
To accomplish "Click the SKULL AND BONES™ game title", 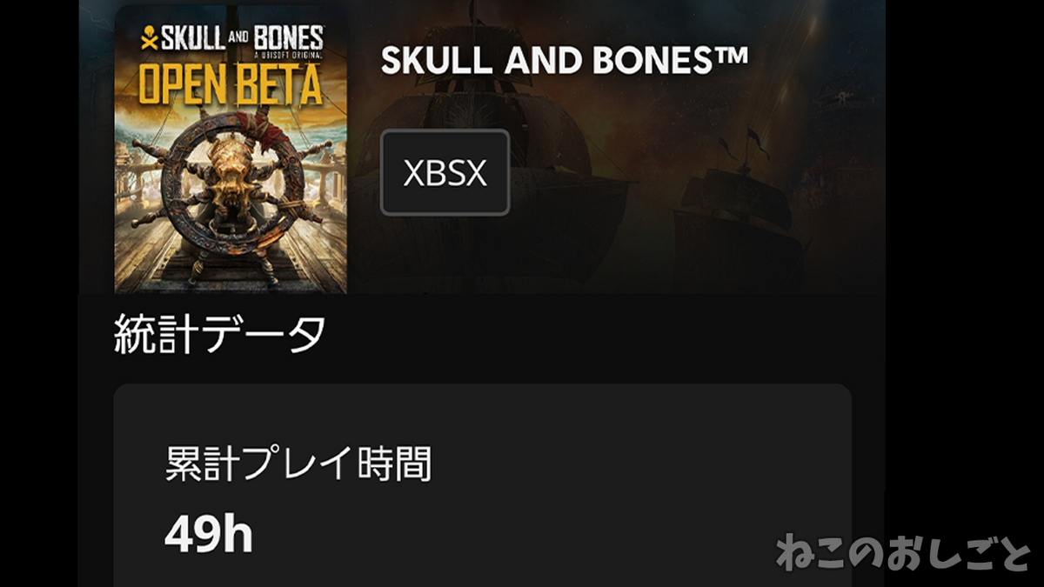I will click(565, 60).
